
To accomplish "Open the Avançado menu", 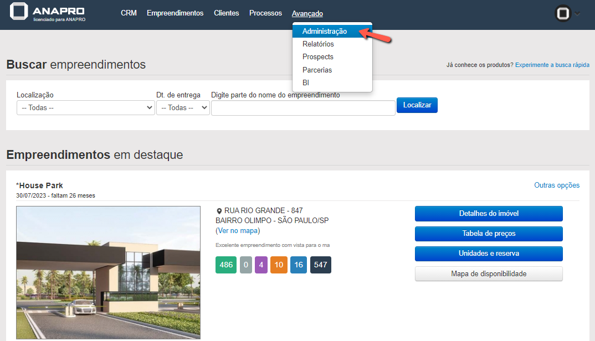I will [x=307, y=14].
